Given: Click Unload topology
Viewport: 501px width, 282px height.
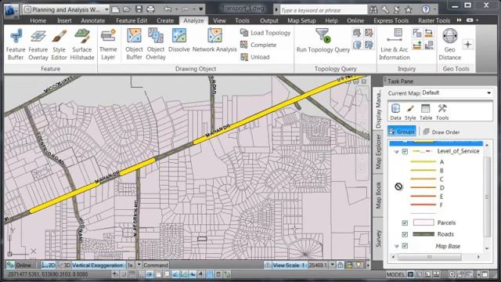Looking at the screenshot, I should (254, 57).
